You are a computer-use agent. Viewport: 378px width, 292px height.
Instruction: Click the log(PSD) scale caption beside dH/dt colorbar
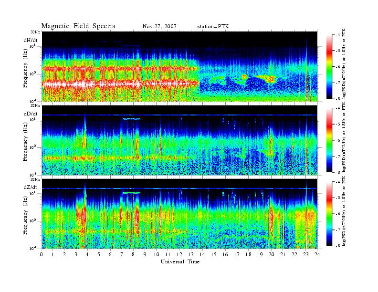(x=344, y=63)
